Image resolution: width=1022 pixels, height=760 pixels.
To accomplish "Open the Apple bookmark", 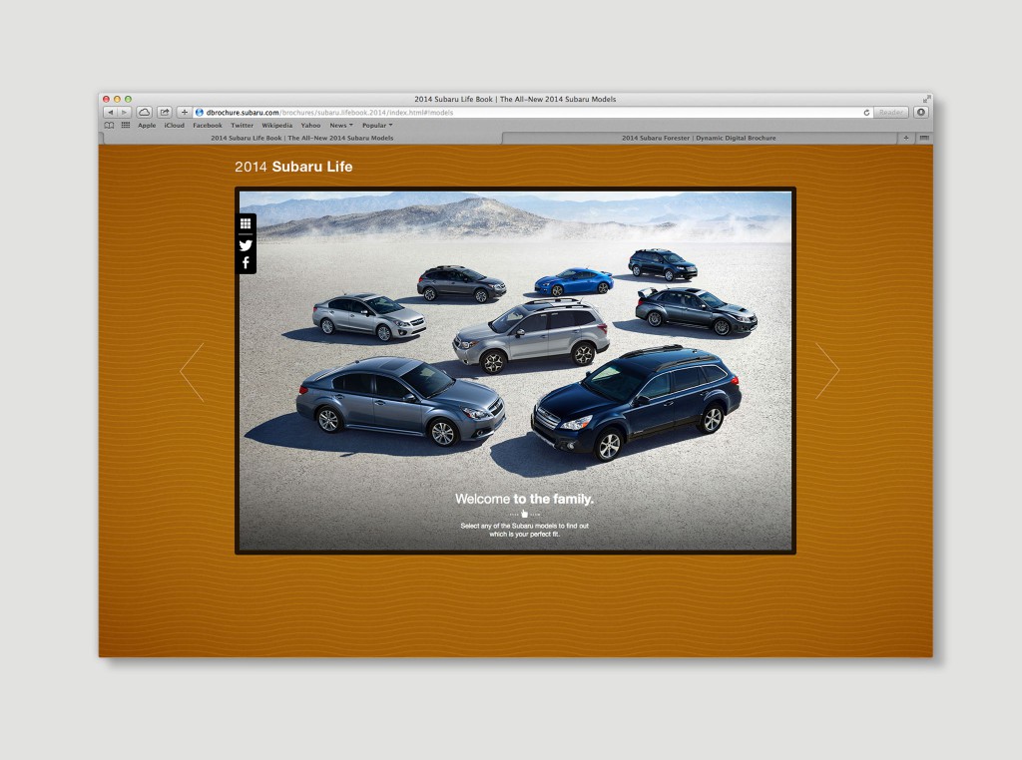I will [147, 125].
